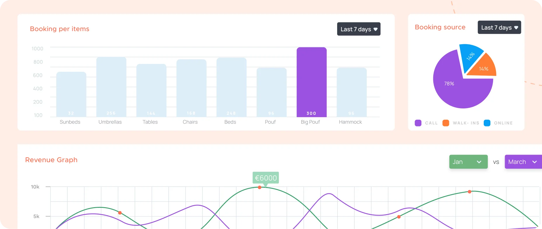Click the Booking source title
The image size is (542, 229).
(440, 27)
